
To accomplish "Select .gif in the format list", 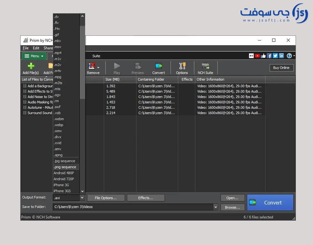I will point(66,35).
